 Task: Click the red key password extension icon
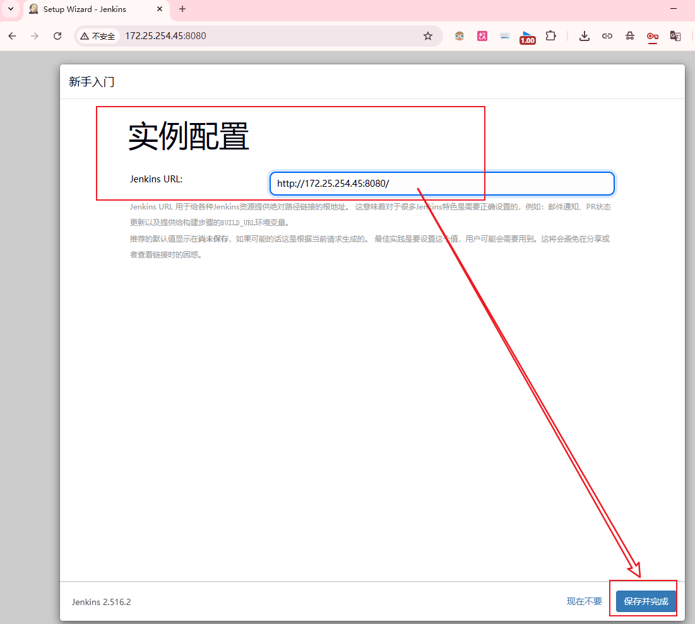653,37
